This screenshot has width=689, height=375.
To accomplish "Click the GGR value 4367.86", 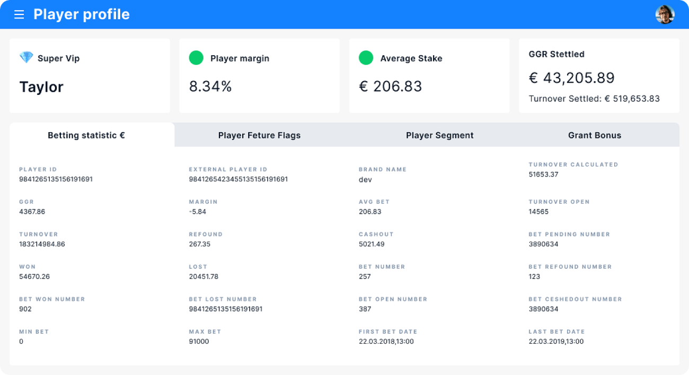I will point(32,212).
